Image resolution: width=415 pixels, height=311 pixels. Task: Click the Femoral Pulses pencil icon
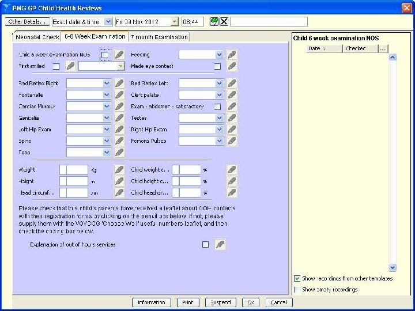point(232,141)
